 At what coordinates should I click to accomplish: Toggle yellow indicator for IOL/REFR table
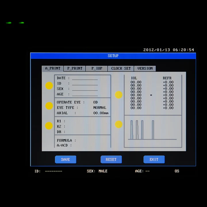118,95
